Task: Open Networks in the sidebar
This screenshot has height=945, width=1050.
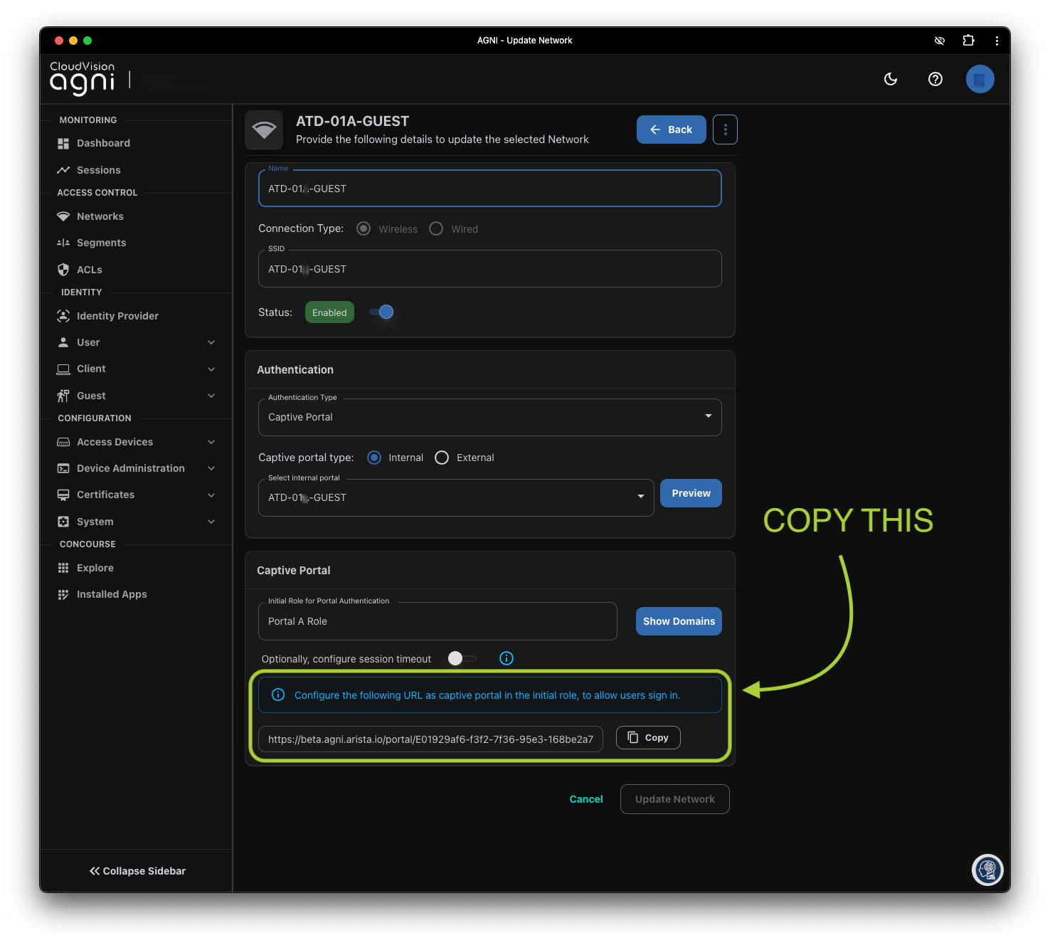Action: [100, 216]
